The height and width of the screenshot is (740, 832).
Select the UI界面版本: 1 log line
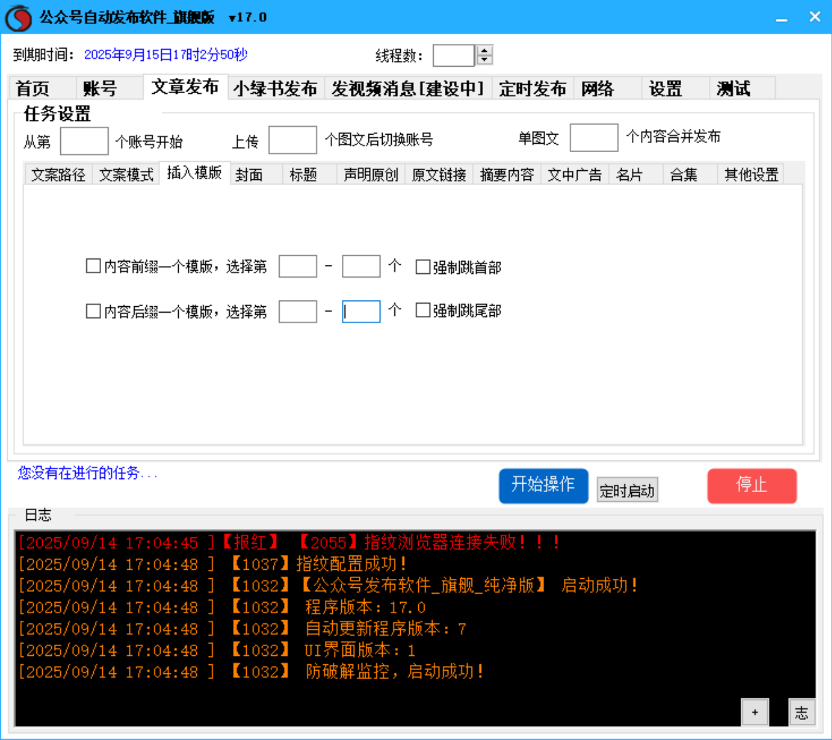(x=217, y=650)
